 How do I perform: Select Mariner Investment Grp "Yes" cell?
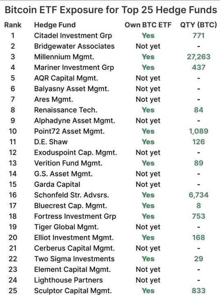[x=148, y=68]
